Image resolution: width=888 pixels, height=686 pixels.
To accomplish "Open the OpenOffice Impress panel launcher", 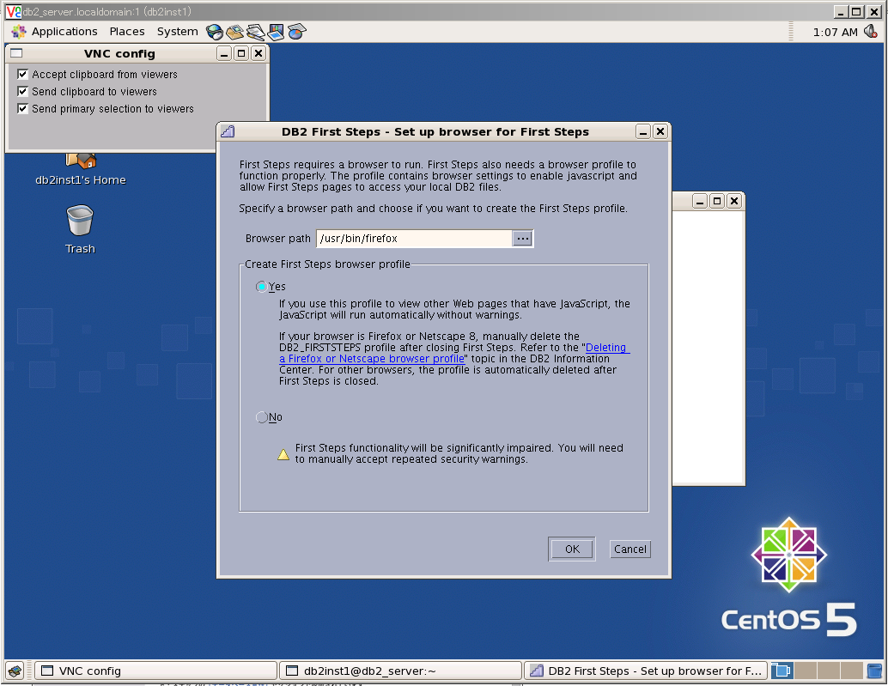I will [x=276, y=32].
